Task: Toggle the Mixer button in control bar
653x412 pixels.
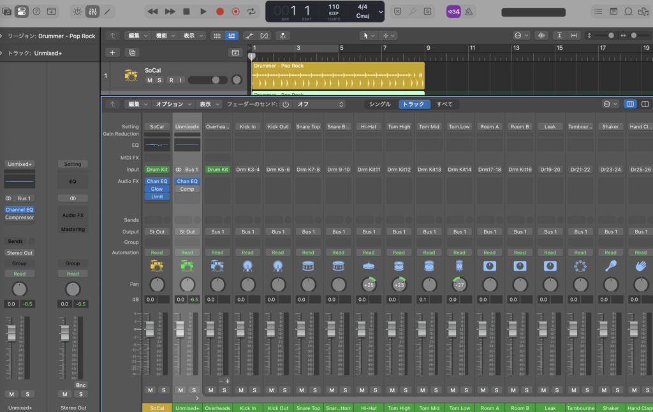Action: point(92,11)
